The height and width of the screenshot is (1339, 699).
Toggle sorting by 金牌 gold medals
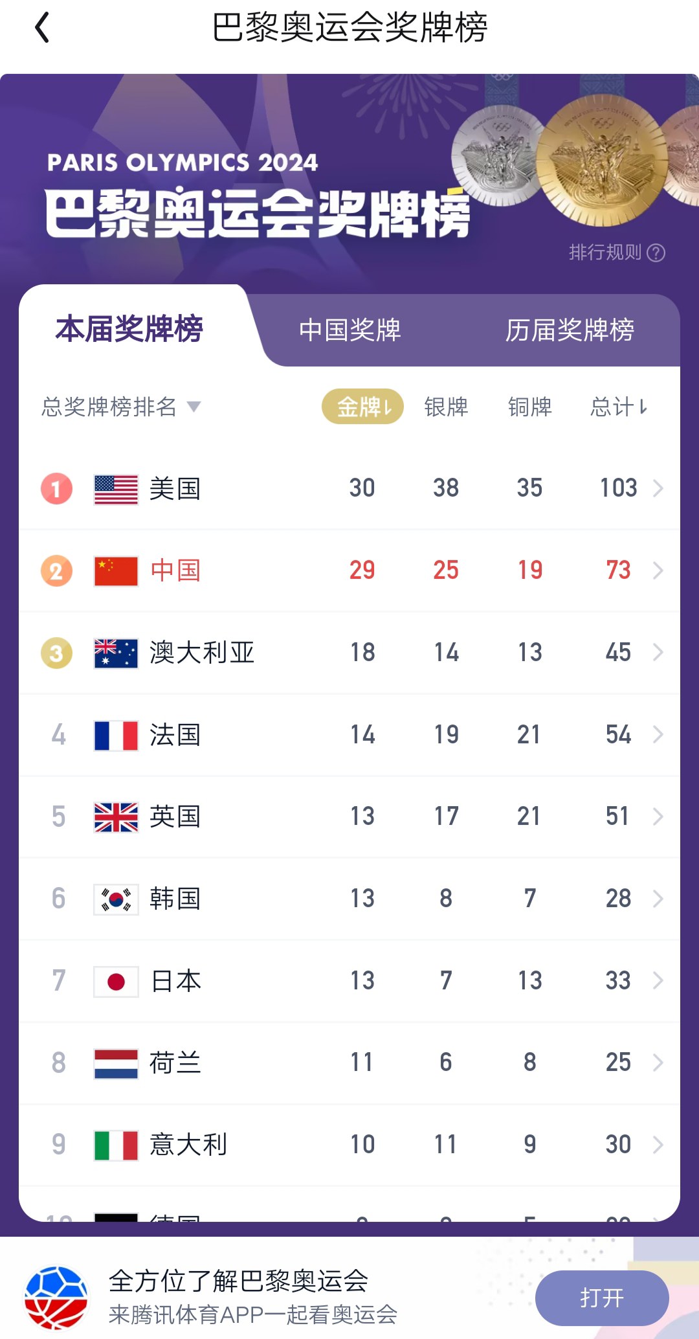[x=362, y=407]
